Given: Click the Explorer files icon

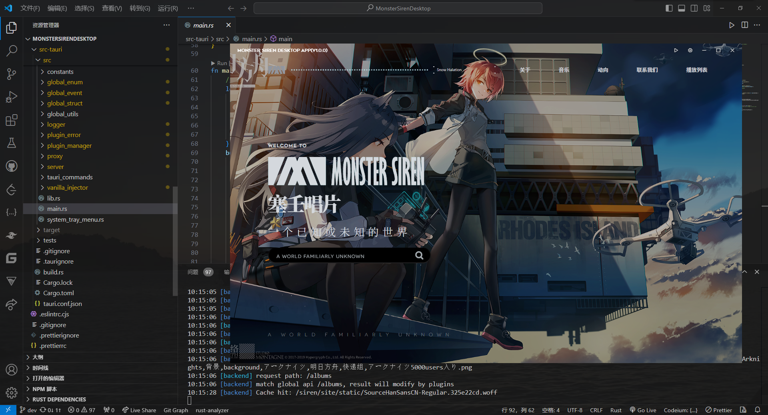Looking at the screenshot, I should pos(12,28).
